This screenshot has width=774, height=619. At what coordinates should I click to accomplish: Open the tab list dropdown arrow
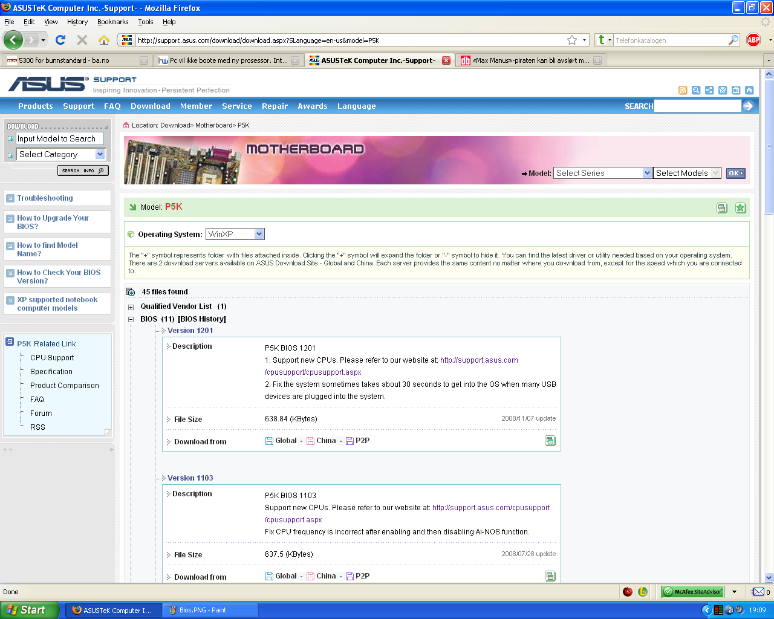coord(769,60)
